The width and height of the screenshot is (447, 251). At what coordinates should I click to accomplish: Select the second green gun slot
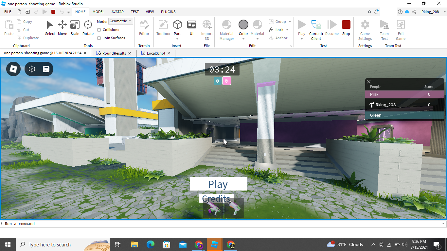tap(234, 208)
